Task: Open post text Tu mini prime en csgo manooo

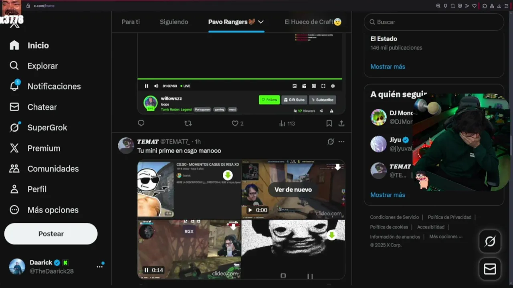Action: pyautogui.click(x=179, y=151)
